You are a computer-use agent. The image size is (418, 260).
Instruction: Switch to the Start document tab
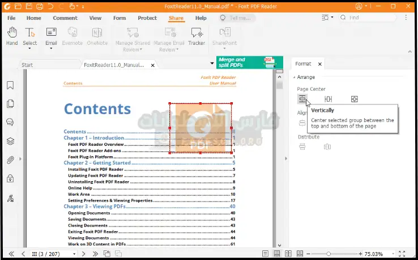point(27,65)
